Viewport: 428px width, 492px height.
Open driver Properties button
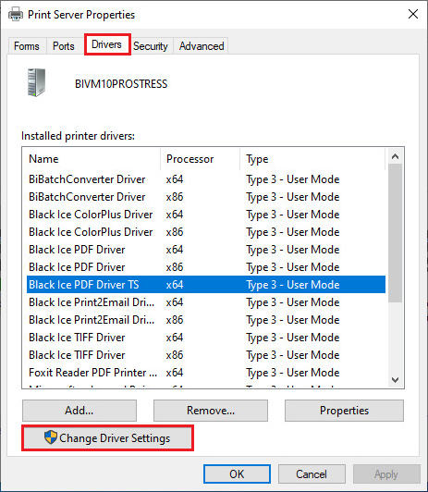(x=344, y=411)
